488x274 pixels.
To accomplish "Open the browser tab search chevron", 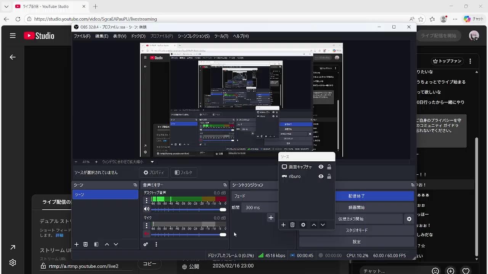I will (6, 6).
